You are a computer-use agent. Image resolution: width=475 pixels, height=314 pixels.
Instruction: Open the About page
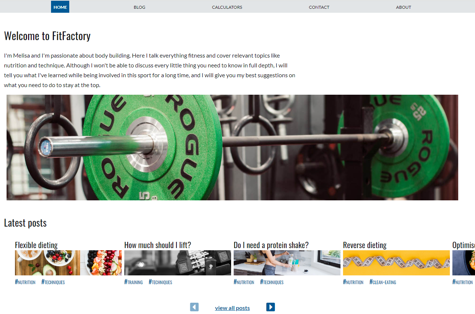tap(404, 7)
